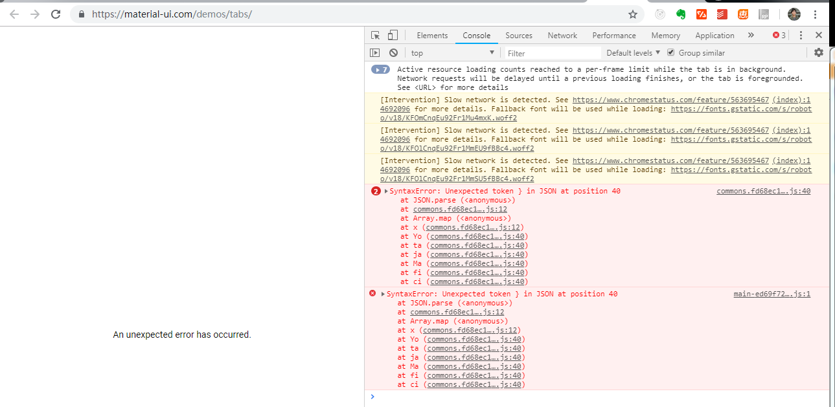Toggle the console sidebar
835x407 pixels.
375,52
